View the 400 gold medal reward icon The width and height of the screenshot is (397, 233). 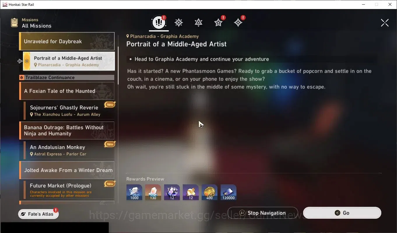click(x=210, y=192)
